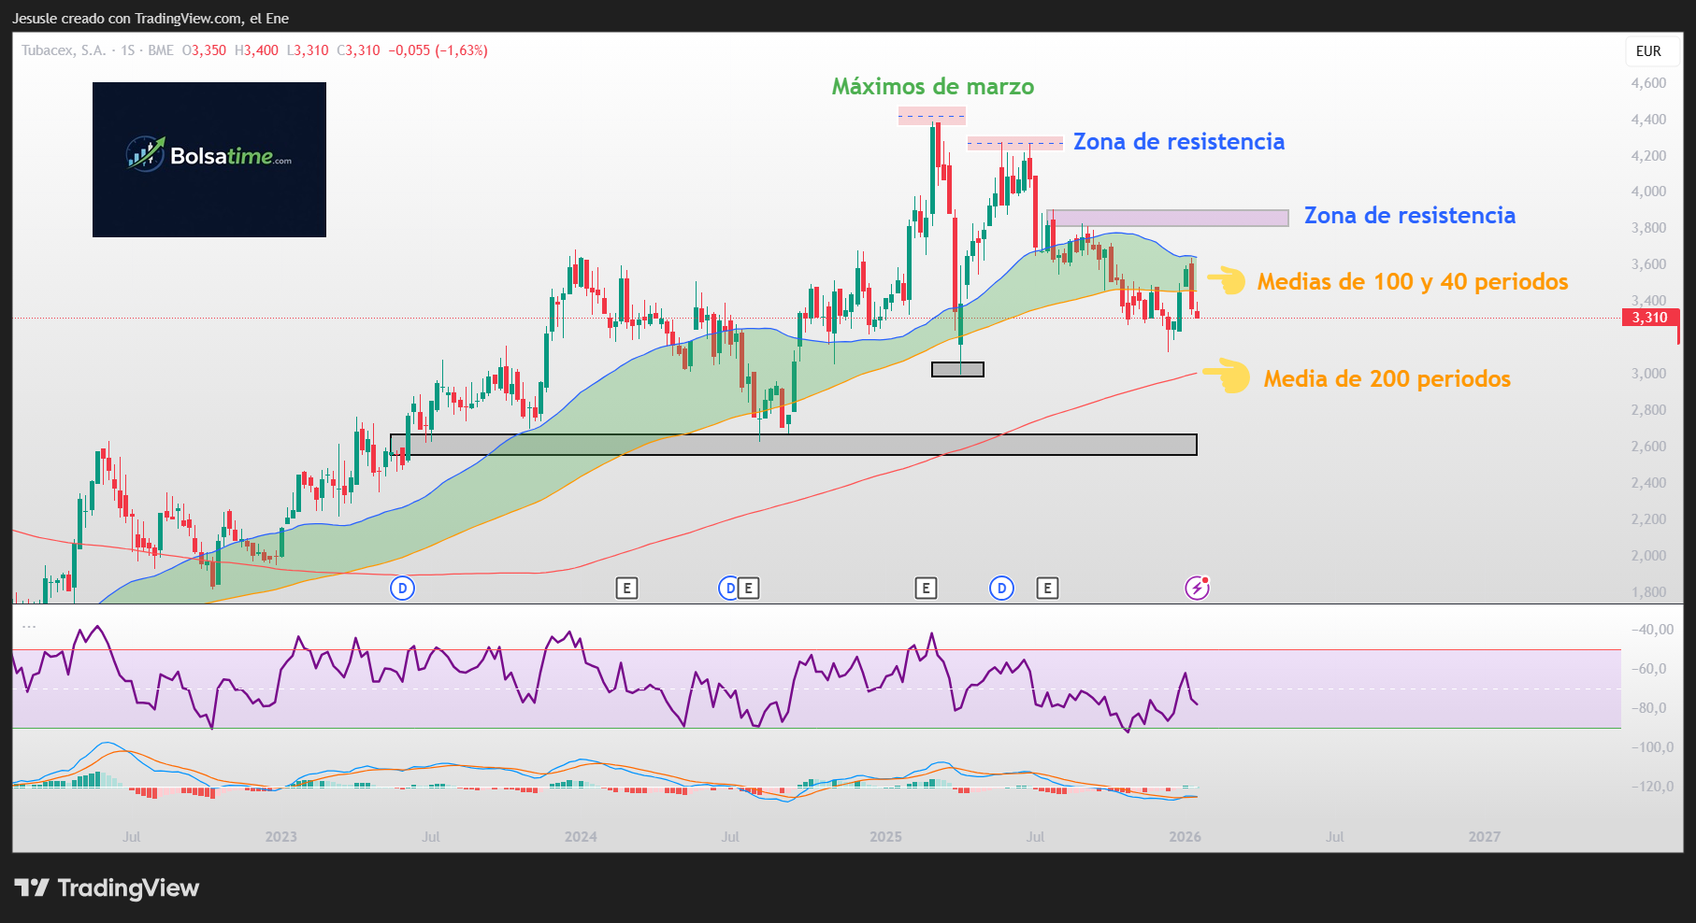Select the purple Zona de resistencia rectangle

point(1168,217)
